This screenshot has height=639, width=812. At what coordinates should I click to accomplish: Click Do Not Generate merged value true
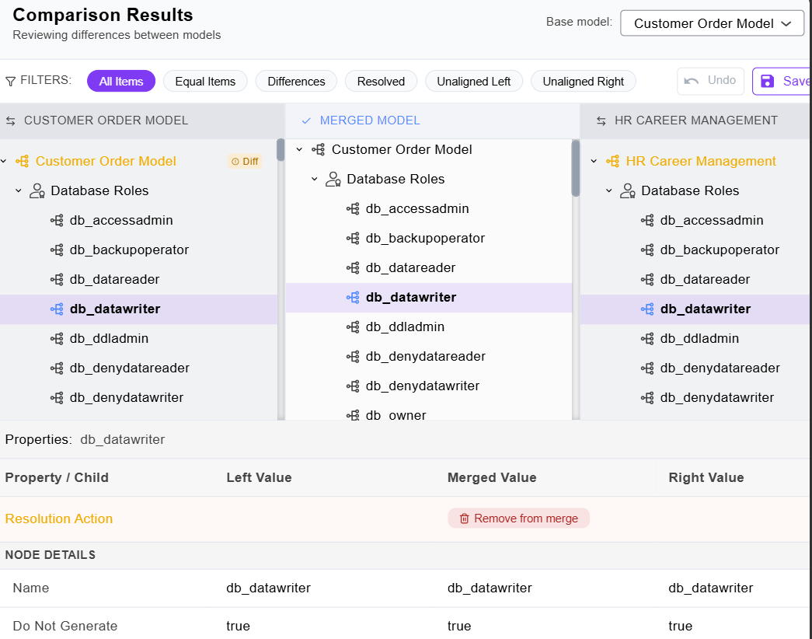(459, 626)
